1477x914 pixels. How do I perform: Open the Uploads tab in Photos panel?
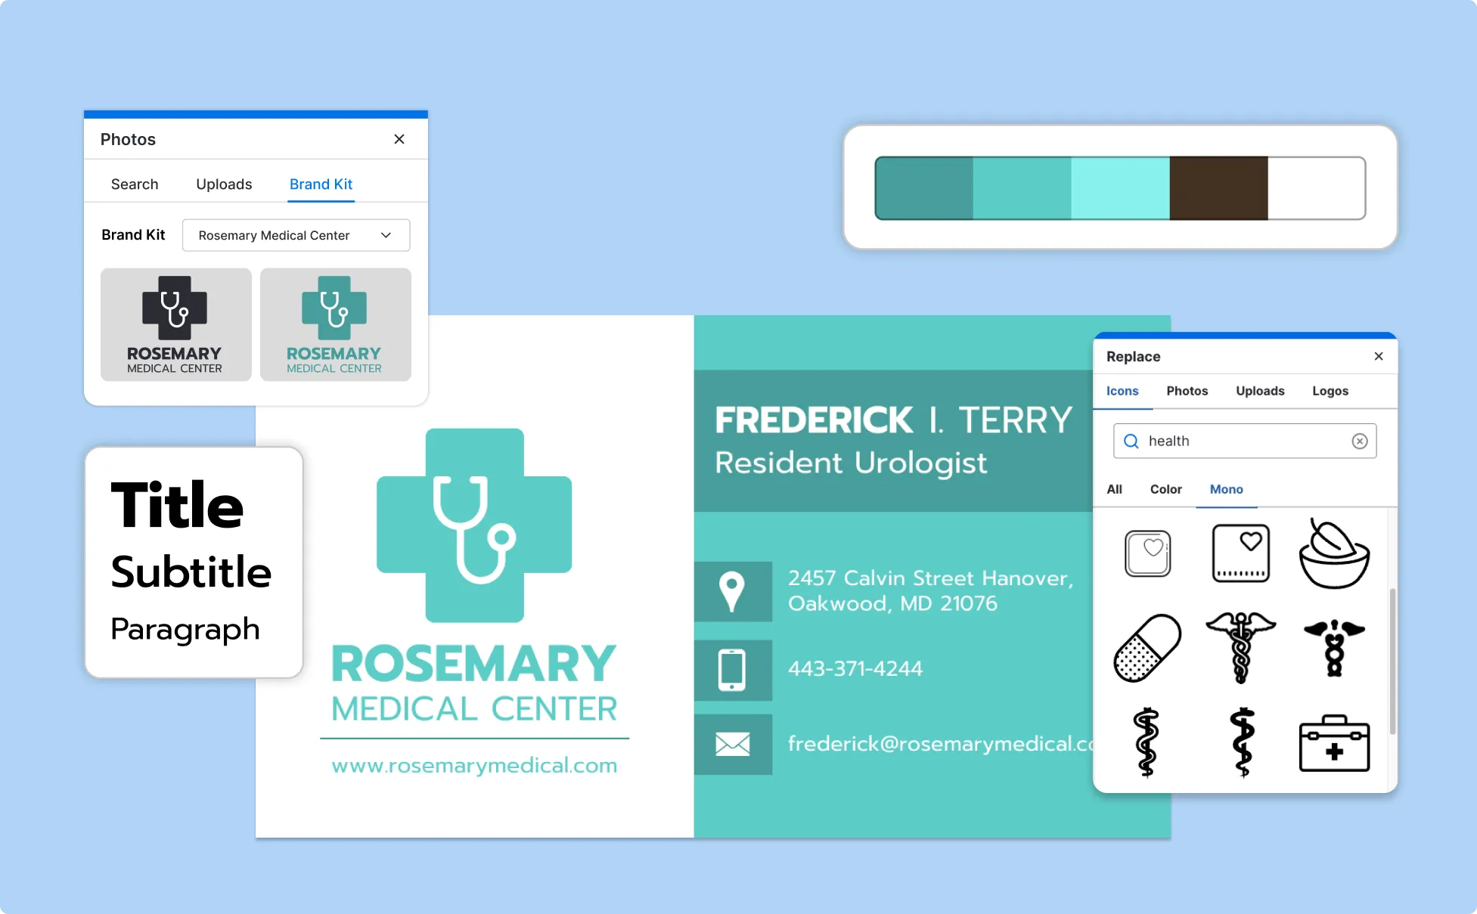[x=224, y=184]
